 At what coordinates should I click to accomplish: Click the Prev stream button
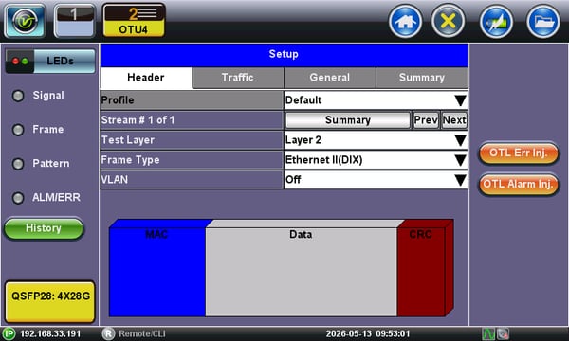[426, 120]
